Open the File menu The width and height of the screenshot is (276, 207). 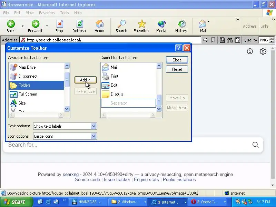[x=6, y=13]
